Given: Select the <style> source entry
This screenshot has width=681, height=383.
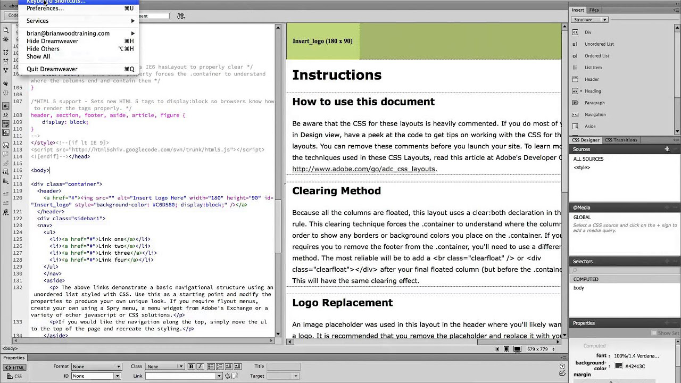Looking at the screenshot, I should [x=582, y=168].
